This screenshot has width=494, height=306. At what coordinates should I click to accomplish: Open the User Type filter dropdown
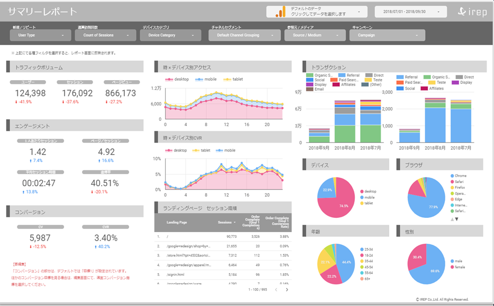(x=40, y=35)
